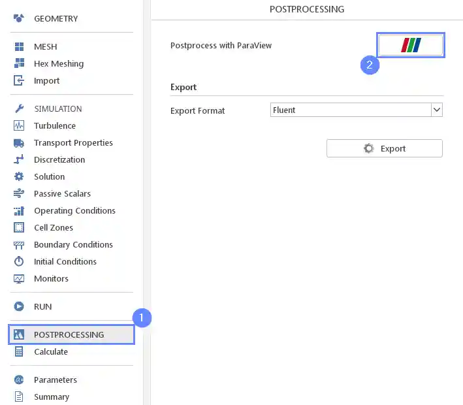
Task: Click the Hex Meshing grid icon
Action: (19, 63)
